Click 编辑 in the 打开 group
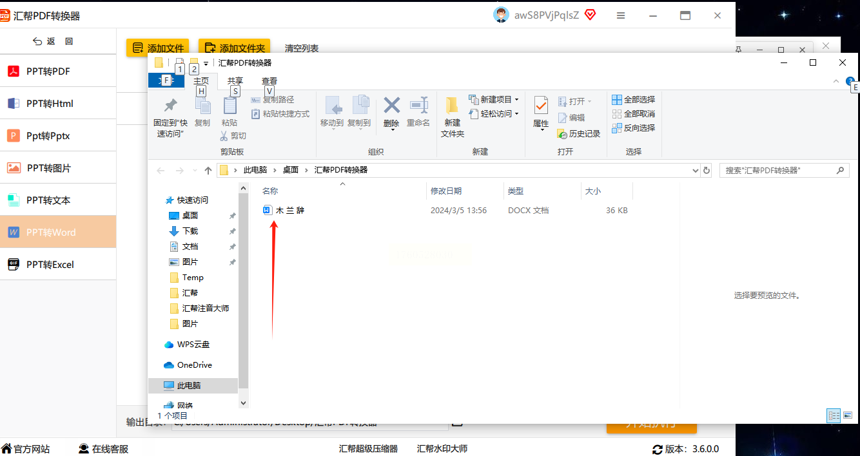The width and height of the screenshot is (860, 456). pos(571,118)
